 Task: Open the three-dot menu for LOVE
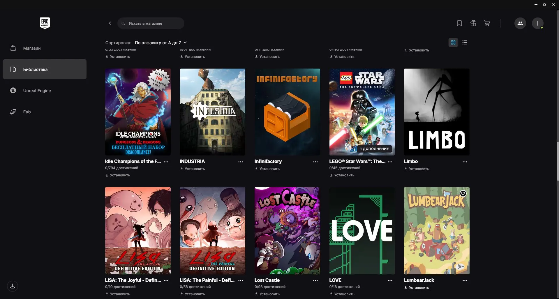(x=390, y=280)
